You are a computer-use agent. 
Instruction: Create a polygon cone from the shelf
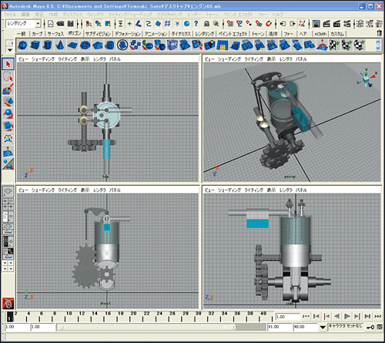60,45
